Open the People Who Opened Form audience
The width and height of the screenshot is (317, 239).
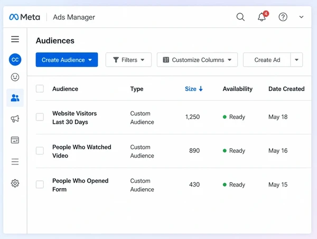80,185
